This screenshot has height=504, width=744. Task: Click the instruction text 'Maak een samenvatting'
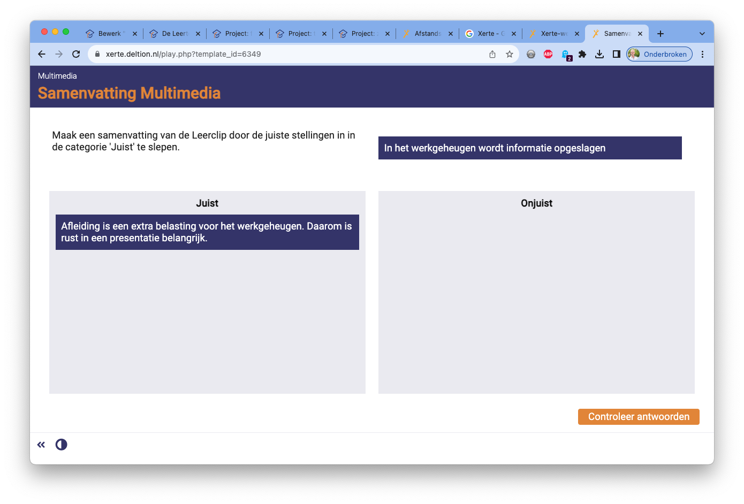click(203, 141)
